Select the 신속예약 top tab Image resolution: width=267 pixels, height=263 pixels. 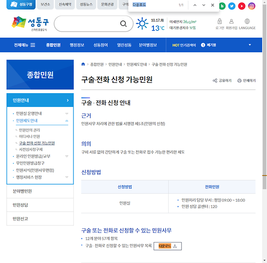[65, 5]
